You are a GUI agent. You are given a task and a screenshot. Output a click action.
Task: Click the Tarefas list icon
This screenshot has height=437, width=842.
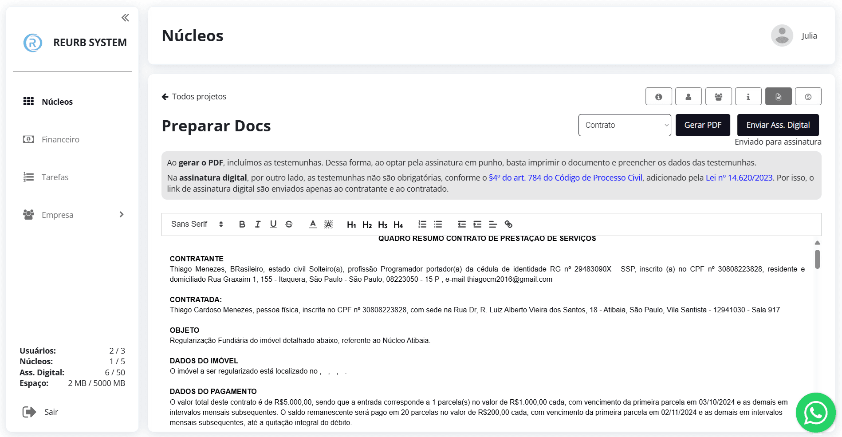(x=28, y=177)
